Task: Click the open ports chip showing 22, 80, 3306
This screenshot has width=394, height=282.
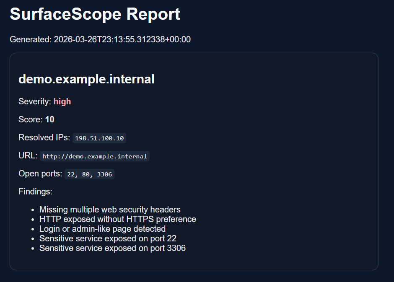Action: tap(89, 174)
